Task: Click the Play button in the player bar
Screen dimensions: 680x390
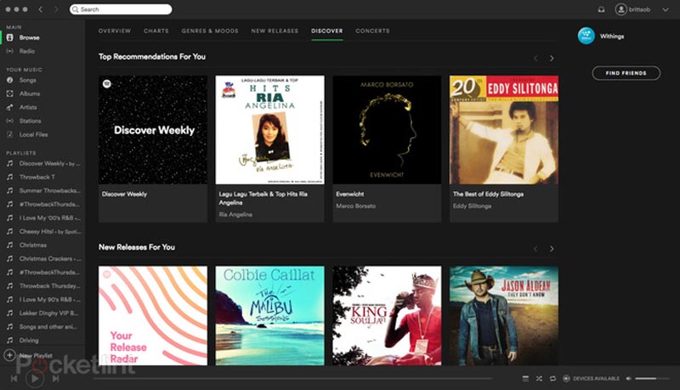Action: pos(34,378)
